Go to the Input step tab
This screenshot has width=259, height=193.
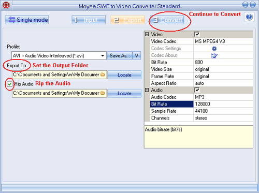tap(89, 20)
